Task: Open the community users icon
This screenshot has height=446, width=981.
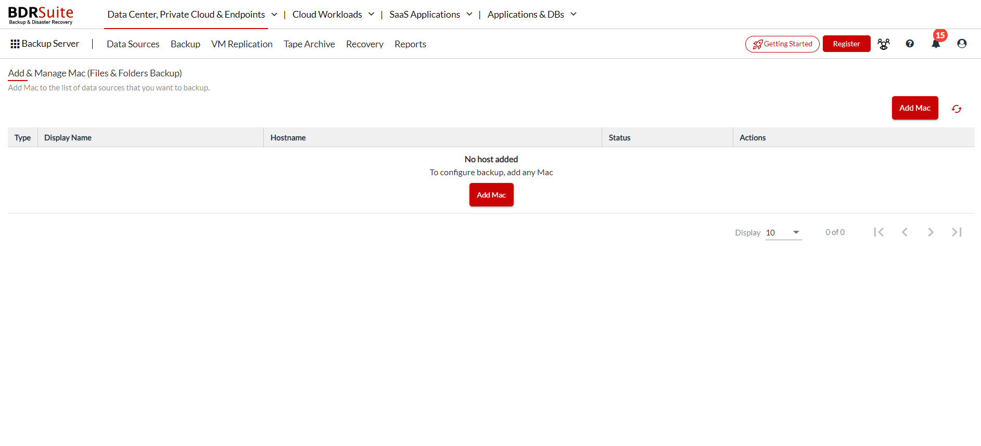Action: click(884, 44)
